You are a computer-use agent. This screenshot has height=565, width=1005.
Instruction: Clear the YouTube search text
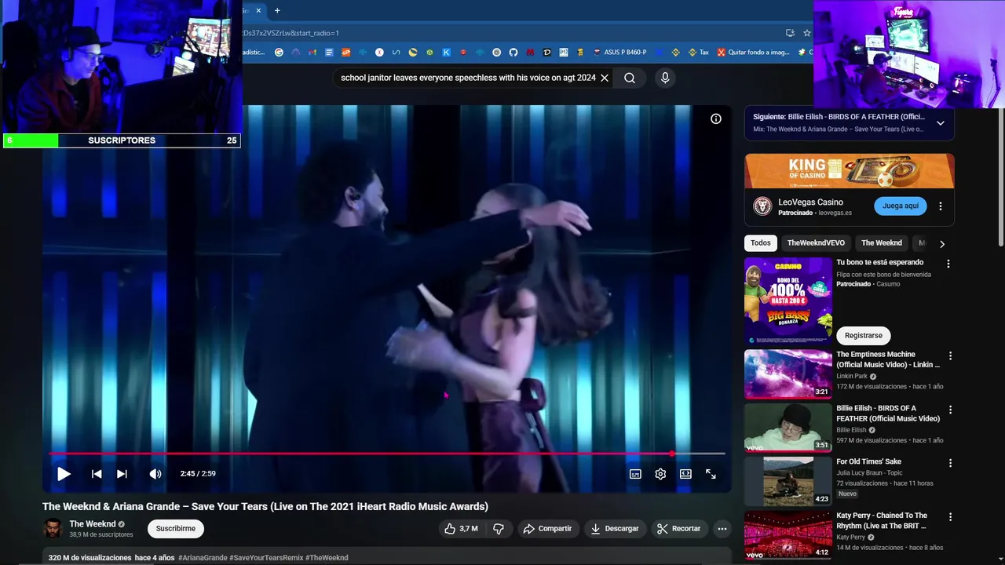pyautogui.click(x=605, y=78)
